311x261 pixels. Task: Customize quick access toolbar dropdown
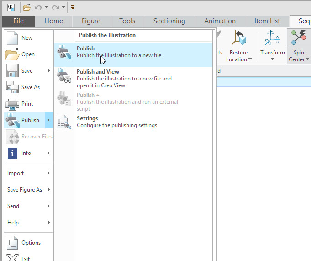pyautogui.click(x=73, y=7)
